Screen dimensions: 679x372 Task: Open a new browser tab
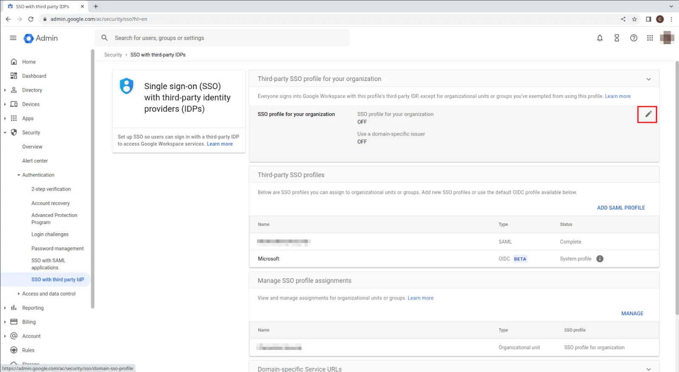click(95, 6)
